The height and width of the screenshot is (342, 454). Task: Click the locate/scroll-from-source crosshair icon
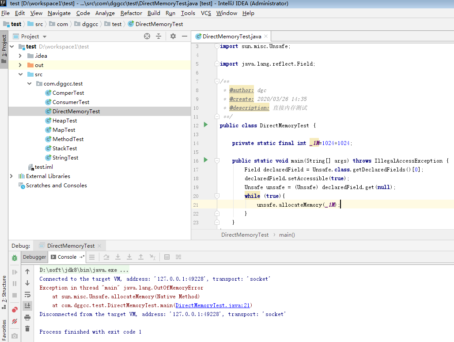point(147,36)
